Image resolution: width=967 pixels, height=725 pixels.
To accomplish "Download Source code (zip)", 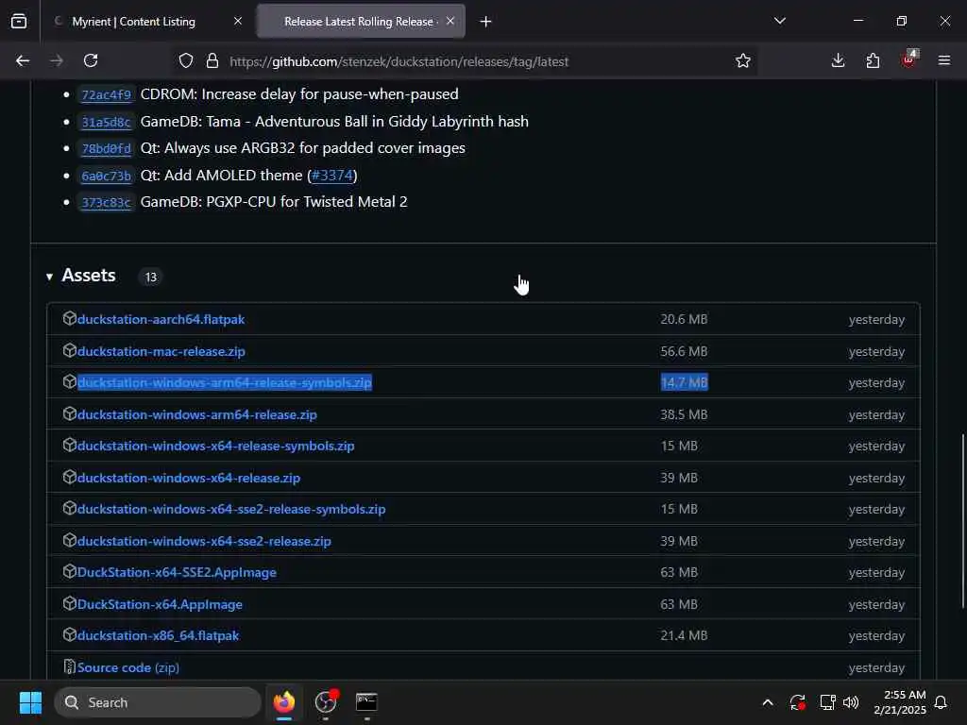I will pyautogui.click(x=128, y=667).
